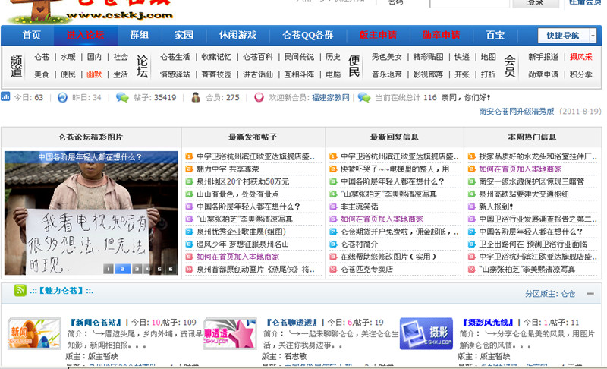Open 水暖 channel link
Image resolution: width=607 pixels, height=369 pixels.
tap(68, 57)
